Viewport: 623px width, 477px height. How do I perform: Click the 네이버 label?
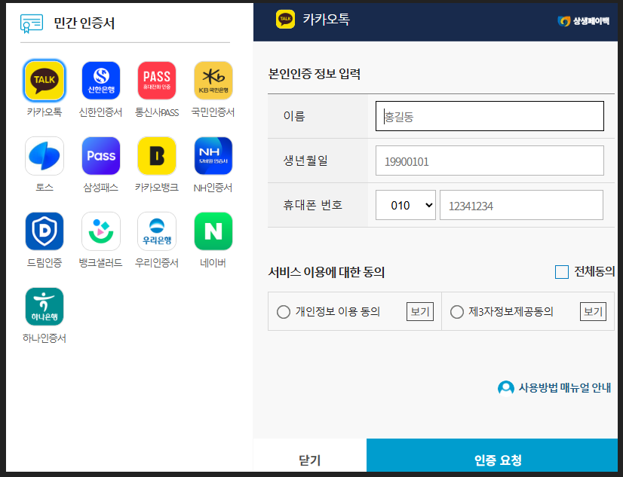213,263
